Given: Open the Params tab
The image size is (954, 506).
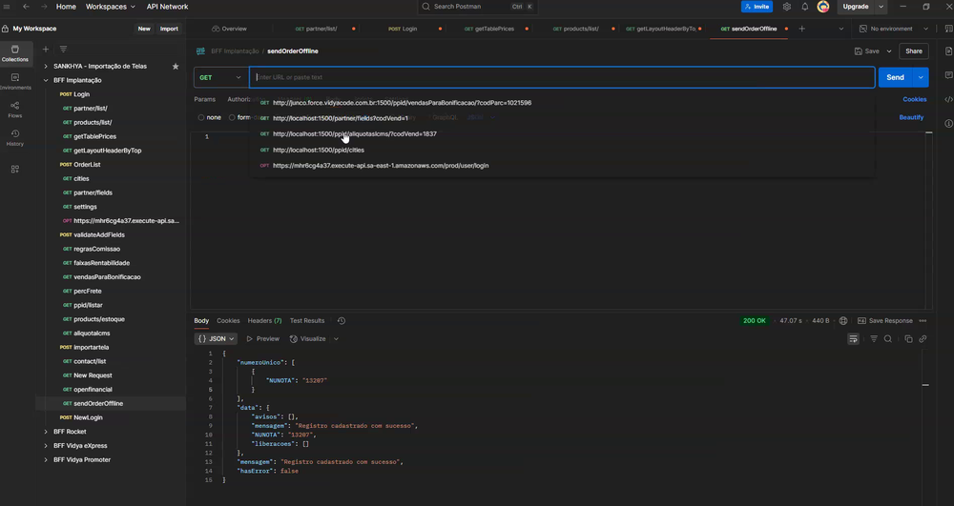Looking at the screenshot, I should click(204, 99).
